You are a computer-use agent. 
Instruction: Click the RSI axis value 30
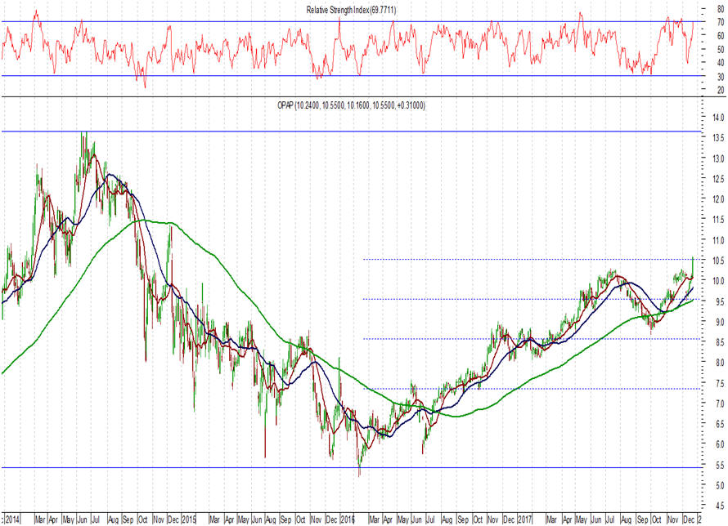[721, 77]
